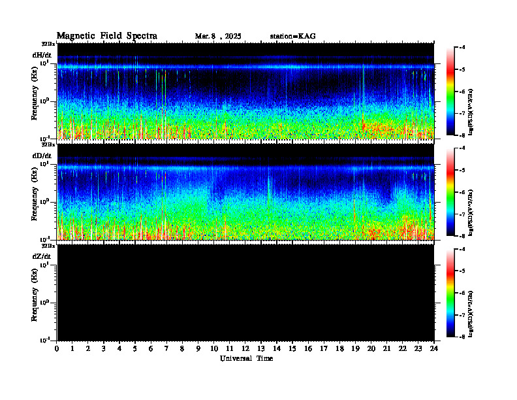
Task: Click hour label 11 on the time axis
Action: click(230, 349)
